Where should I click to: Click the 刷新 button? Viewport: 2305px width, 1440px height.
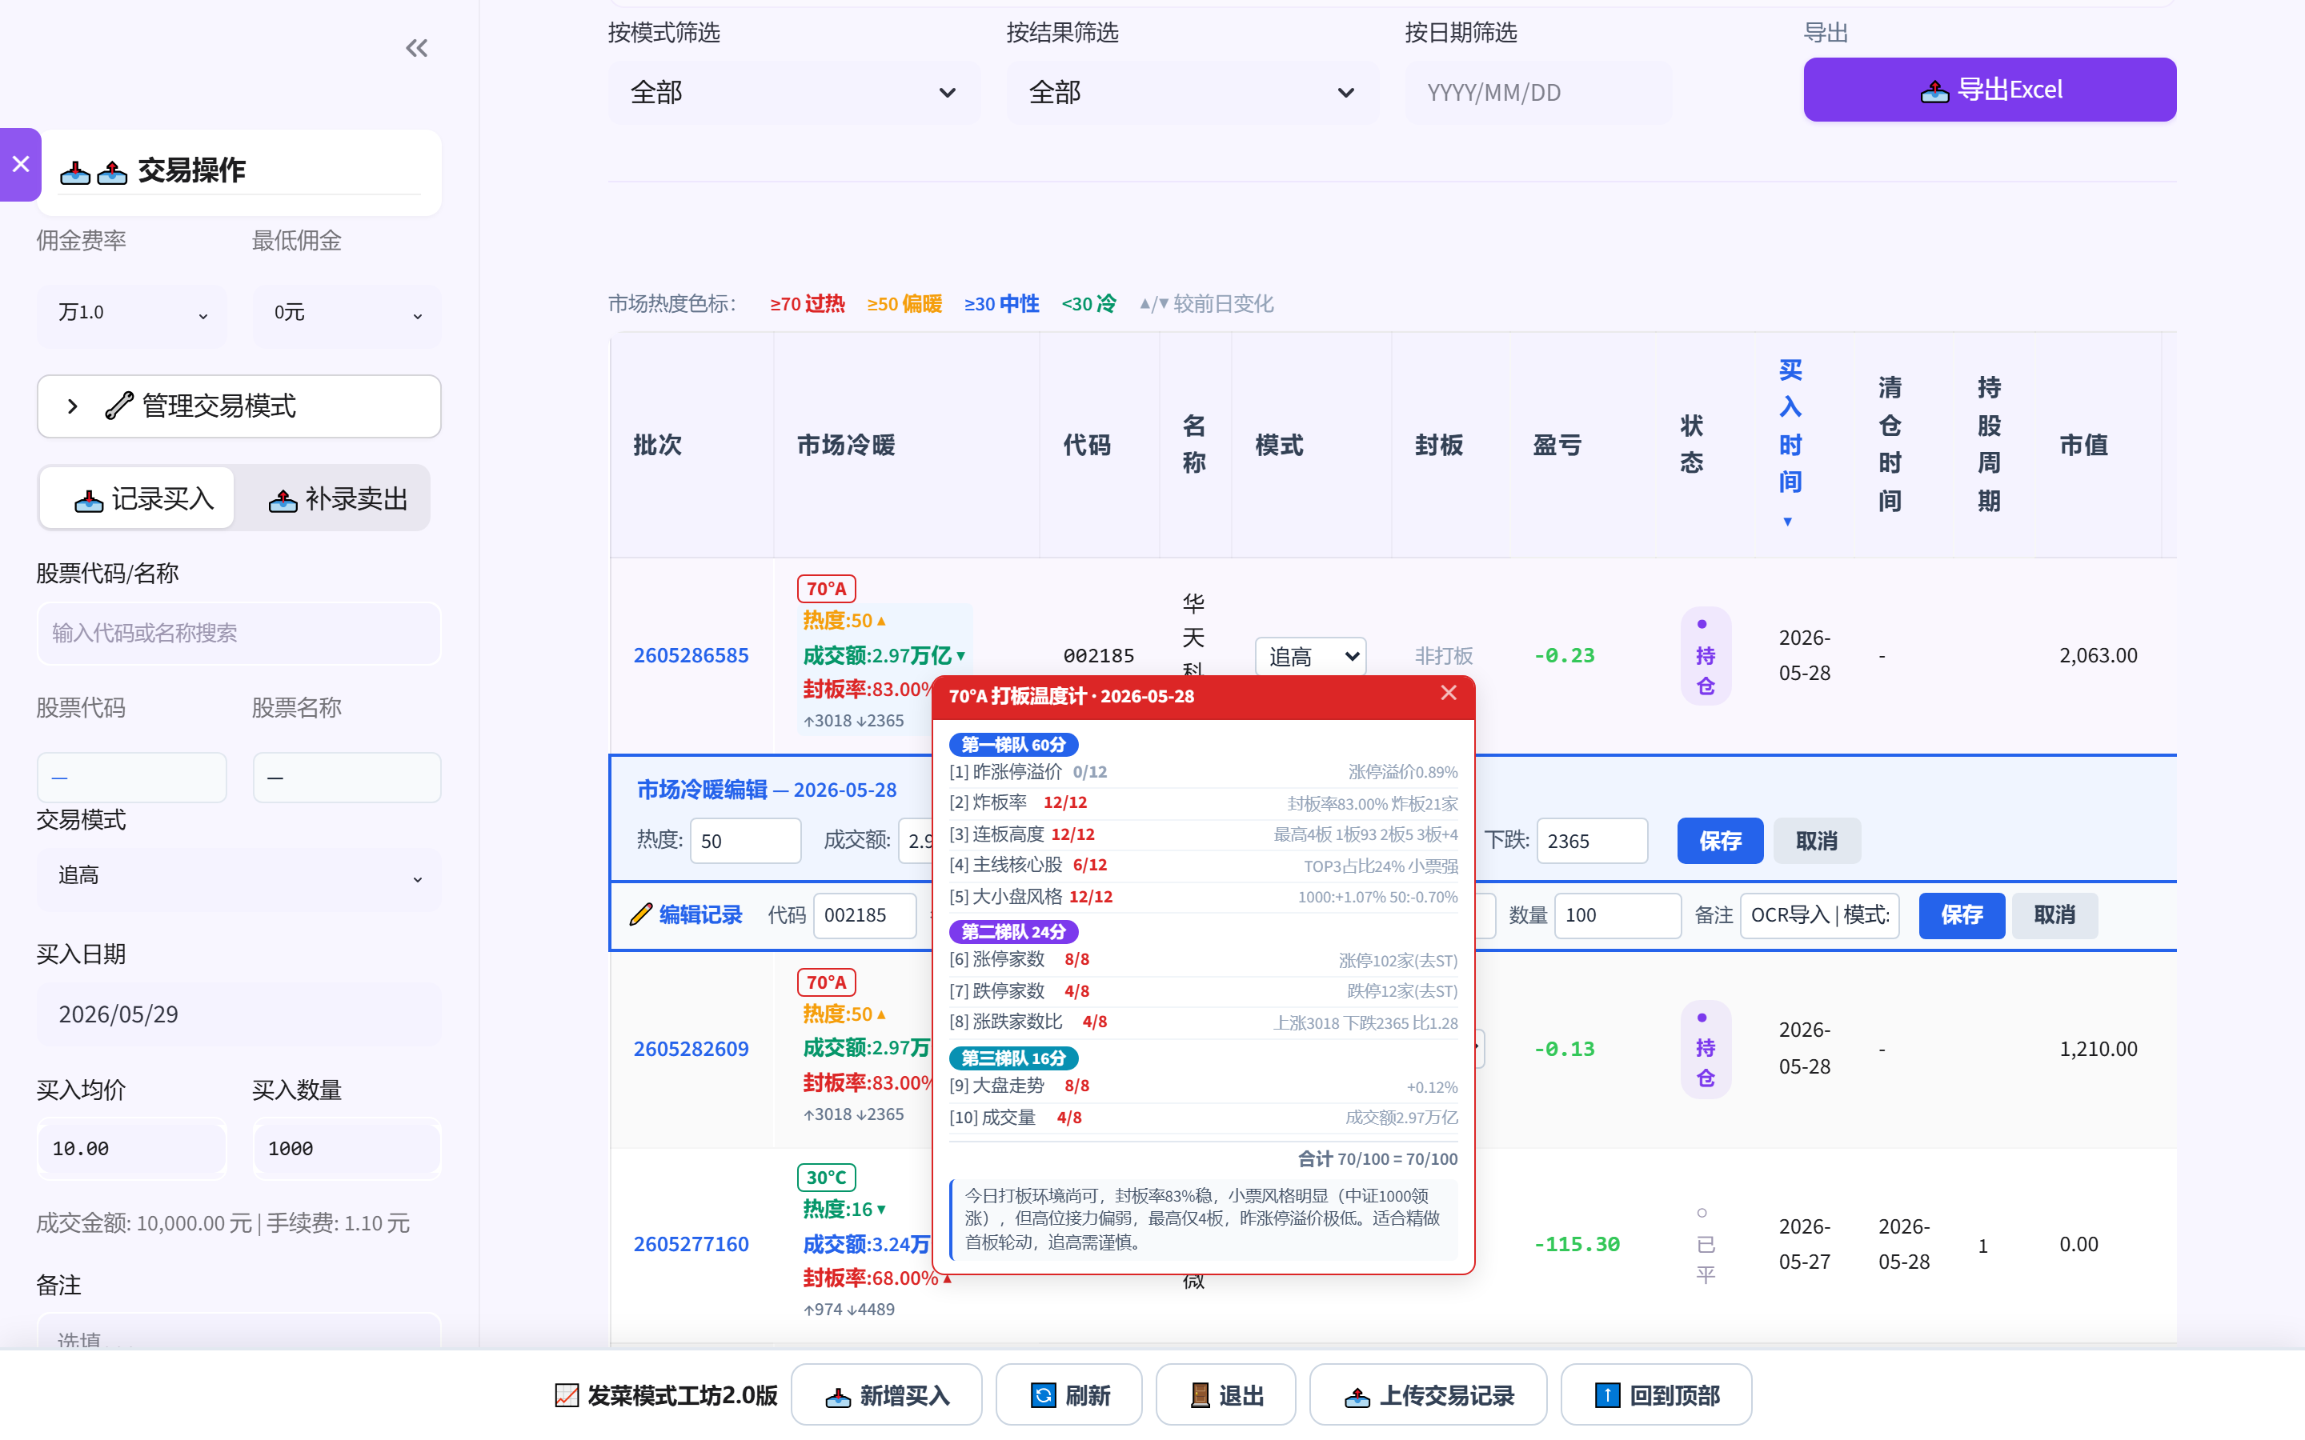(x=1068, y=1395)
